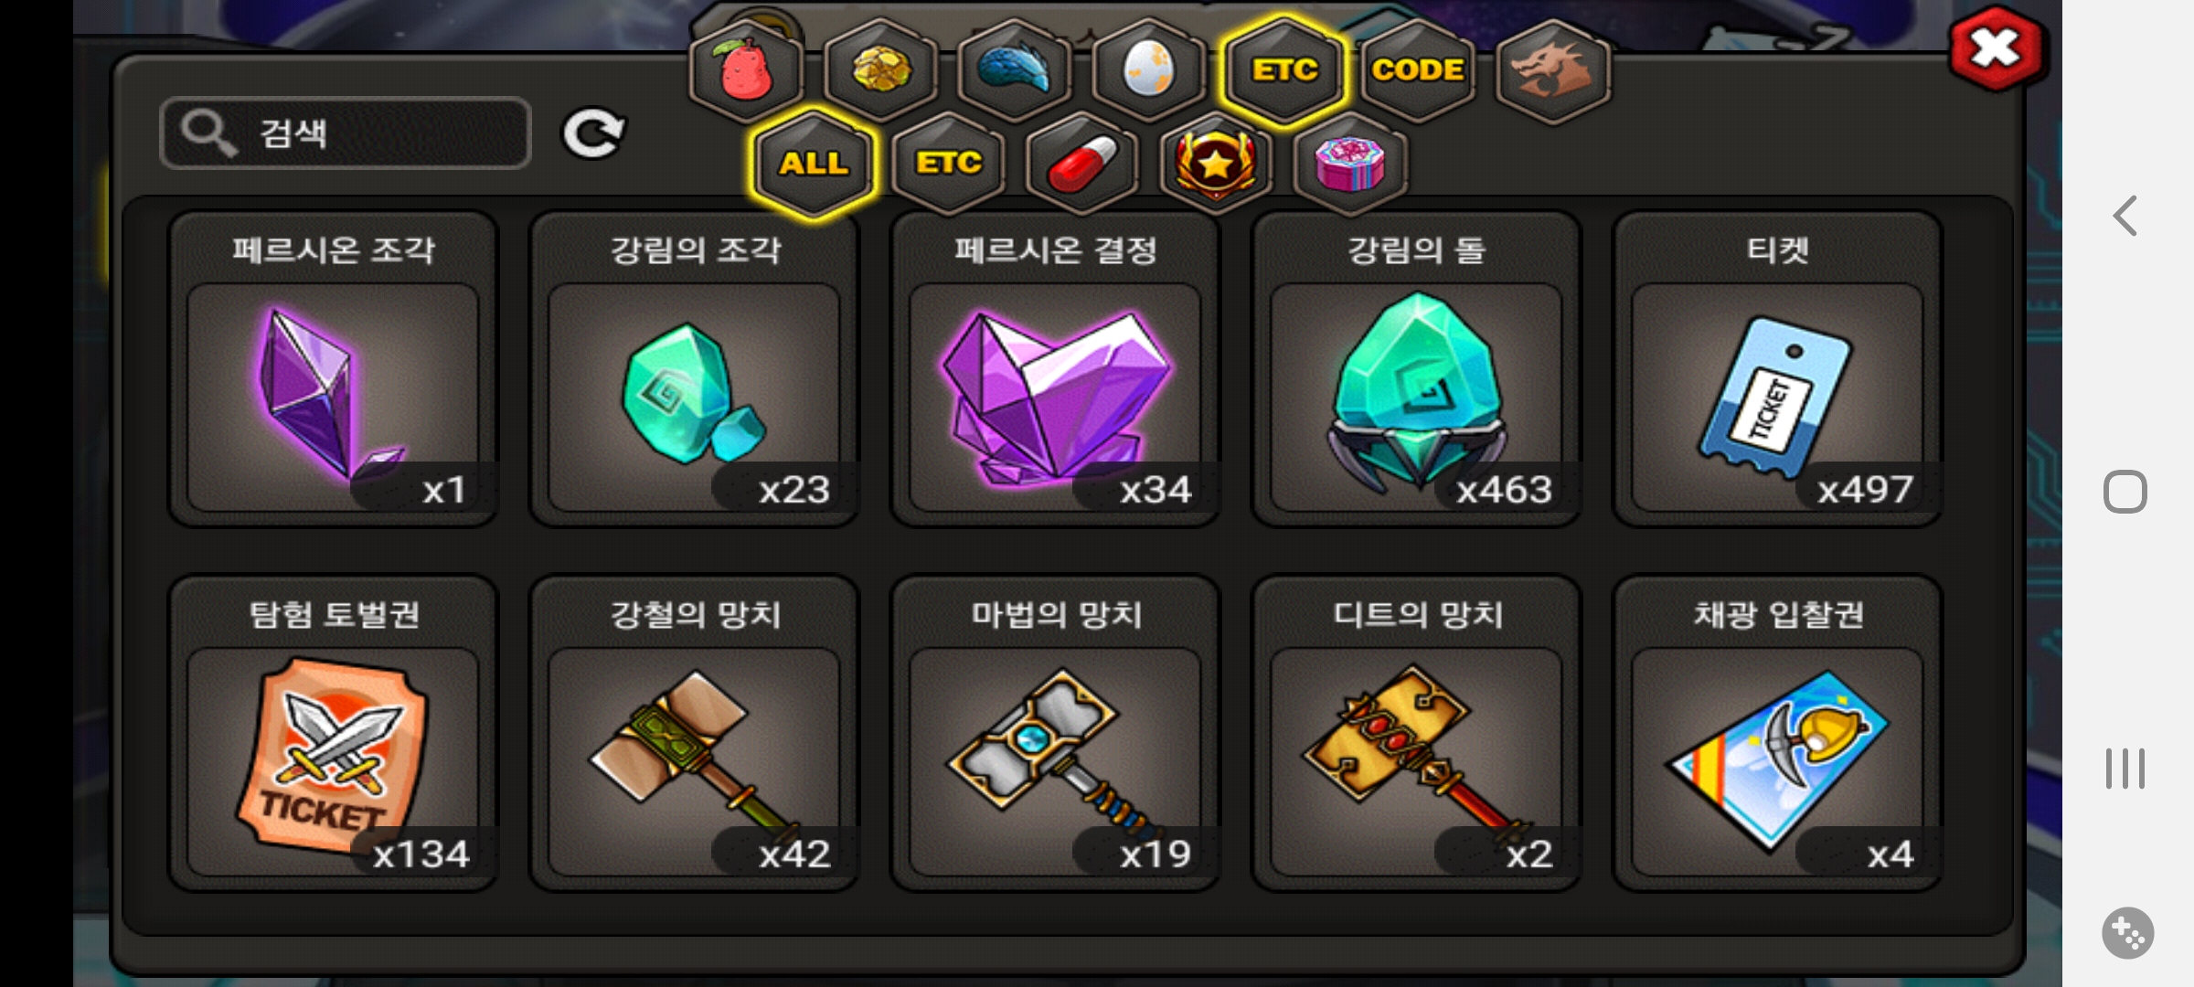The height and width of the screenshot is (987, 2194).
Task: Filter by star medal badge
Action: [x=1217, y=164]
